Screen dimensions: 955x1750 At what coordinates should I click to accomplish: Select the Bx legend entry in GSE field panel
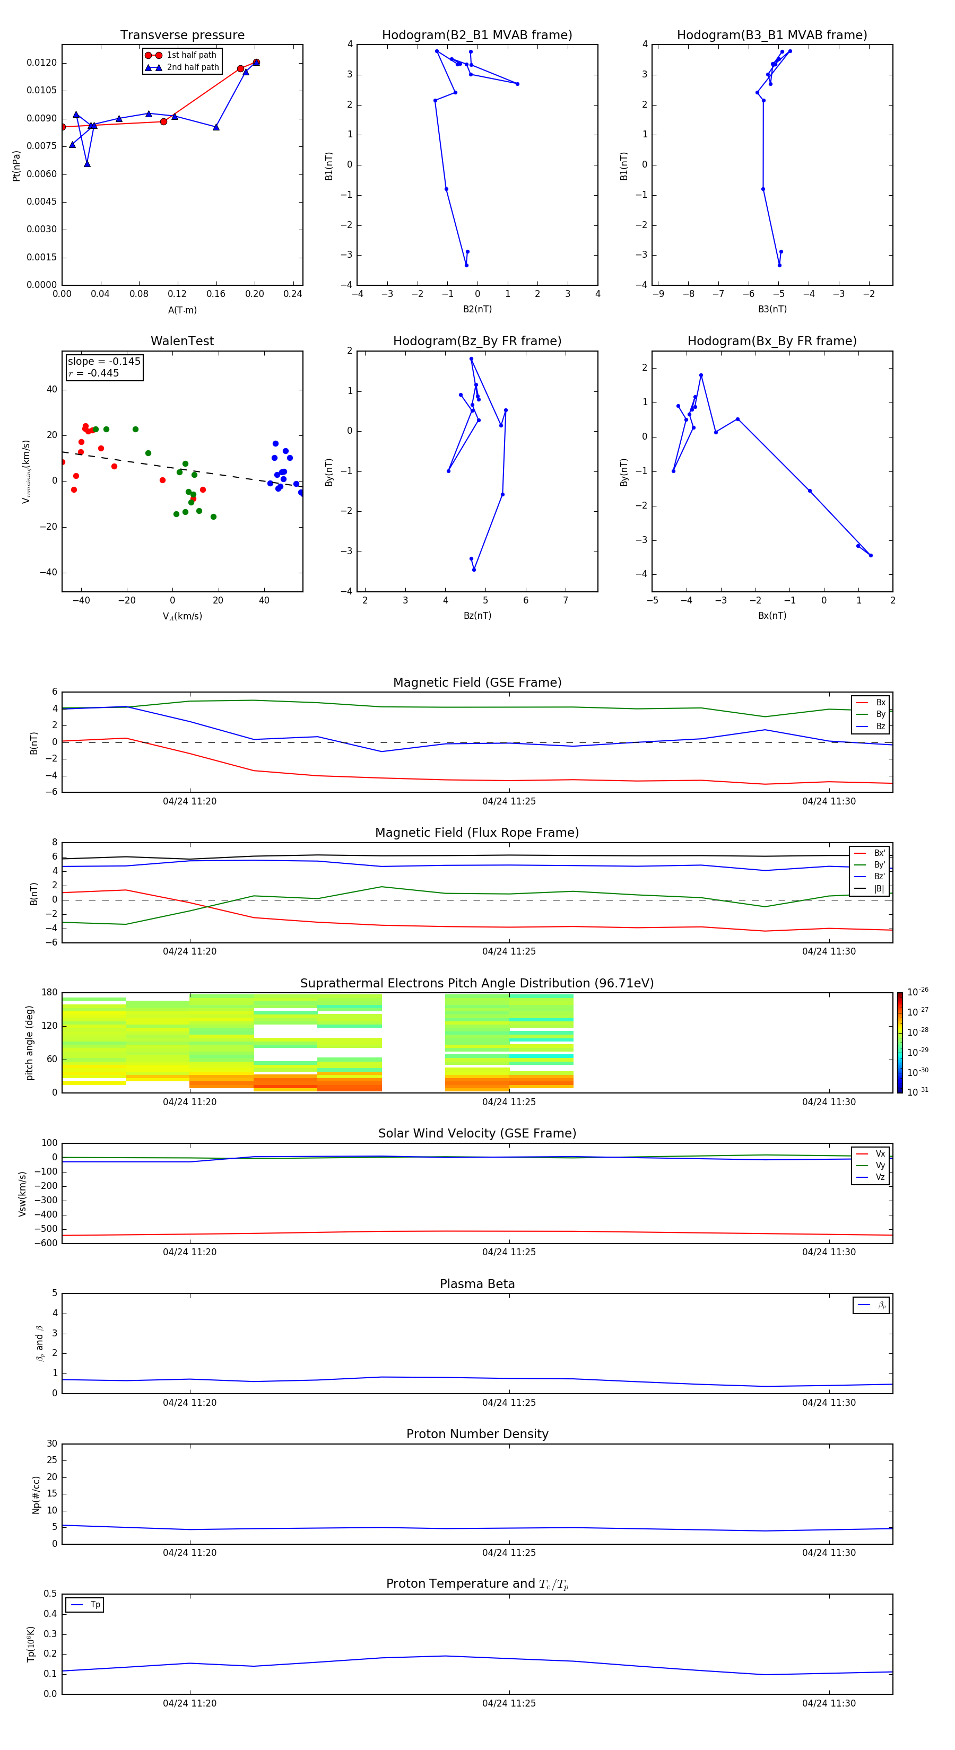pyautogui.click(x=871, y=703)
